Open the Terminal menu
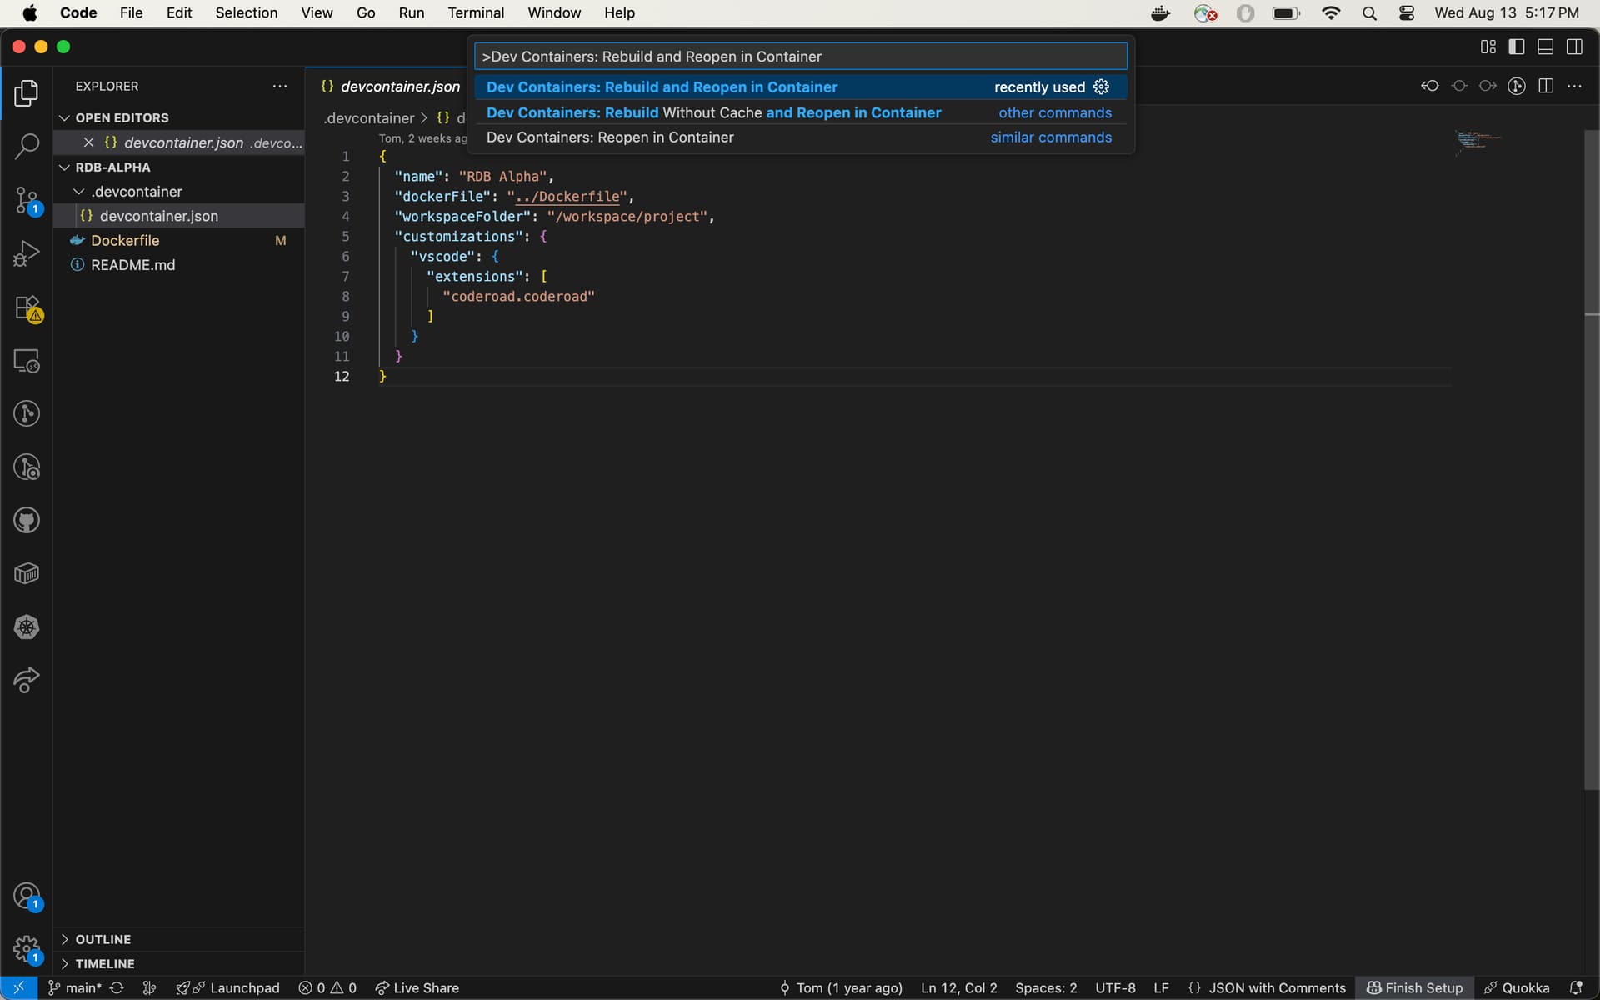This screenshot has height=1000, width=1600. click(x=476, y=12)
